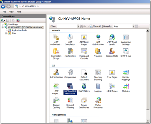Select Sites node in tree

pos(14,33)
